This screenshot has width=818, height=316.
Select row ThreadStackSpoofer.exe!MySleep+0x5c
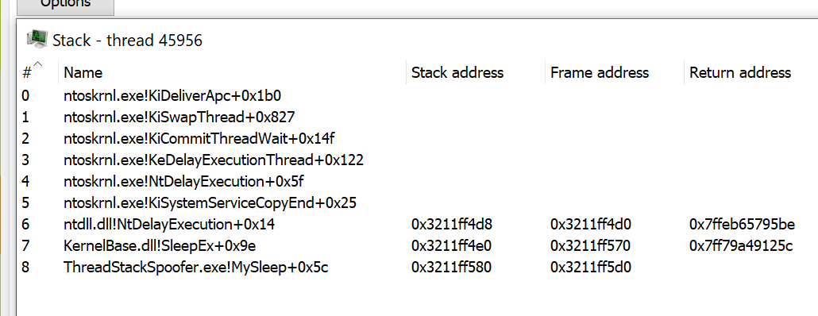tap(418, 267)
